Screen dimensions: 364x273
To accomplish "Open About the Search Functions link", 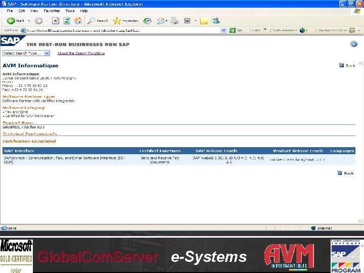I will pos(81,54).
